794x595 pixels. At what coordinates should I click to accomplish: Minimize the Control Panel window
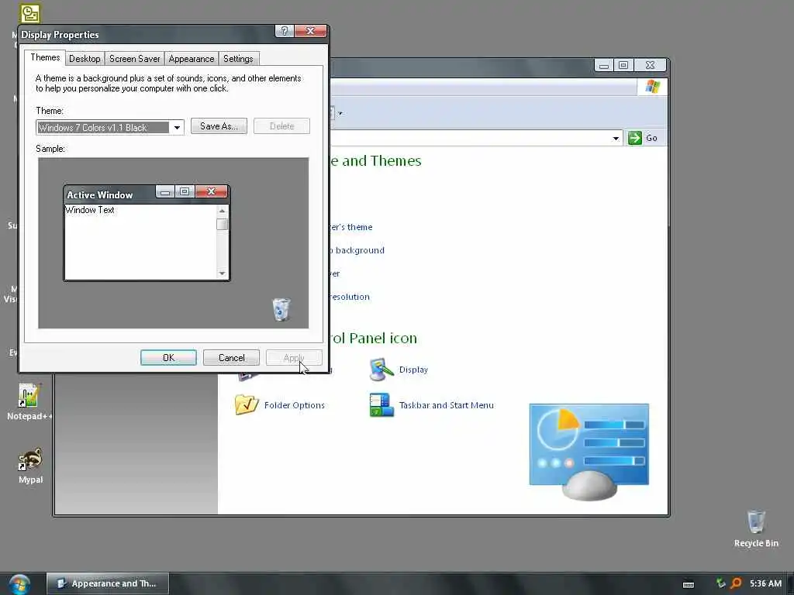pos(603,65)
